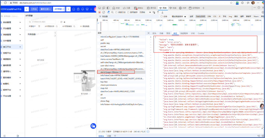265x138 pixels.
Task: Open the DevTools inspect element picker icon
Action: coord(99,8)
